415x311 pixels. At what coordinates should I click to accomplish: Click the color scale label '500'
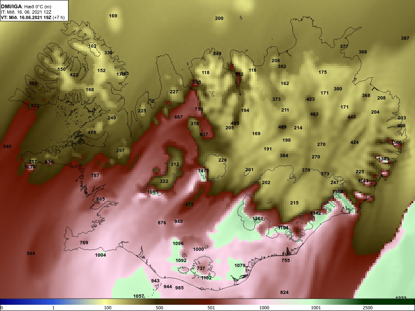click(159, 308)
